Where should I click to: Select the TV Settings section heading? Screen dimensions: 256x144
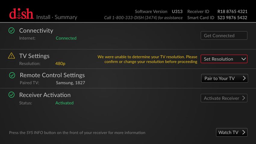click(34, 56)
